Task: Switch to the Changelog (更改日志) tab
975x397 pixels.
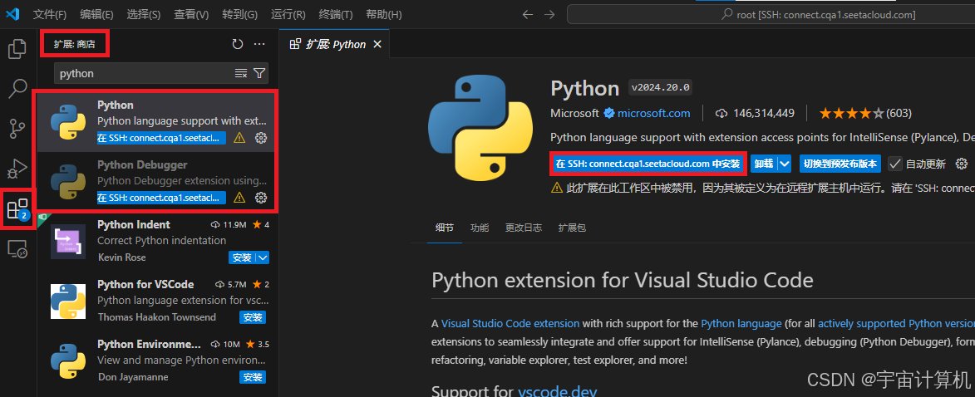Action: pyautogui.click(x=524, y=228)
